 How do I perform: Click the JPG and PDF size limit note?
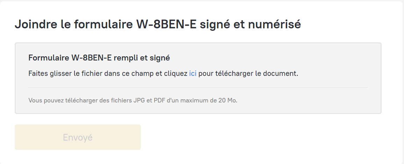tap(133, 100)
